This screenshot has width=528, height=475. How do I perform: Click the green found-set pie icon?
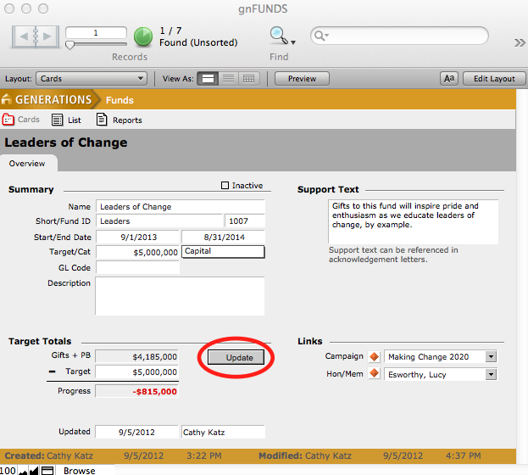[x=143, y=36]
